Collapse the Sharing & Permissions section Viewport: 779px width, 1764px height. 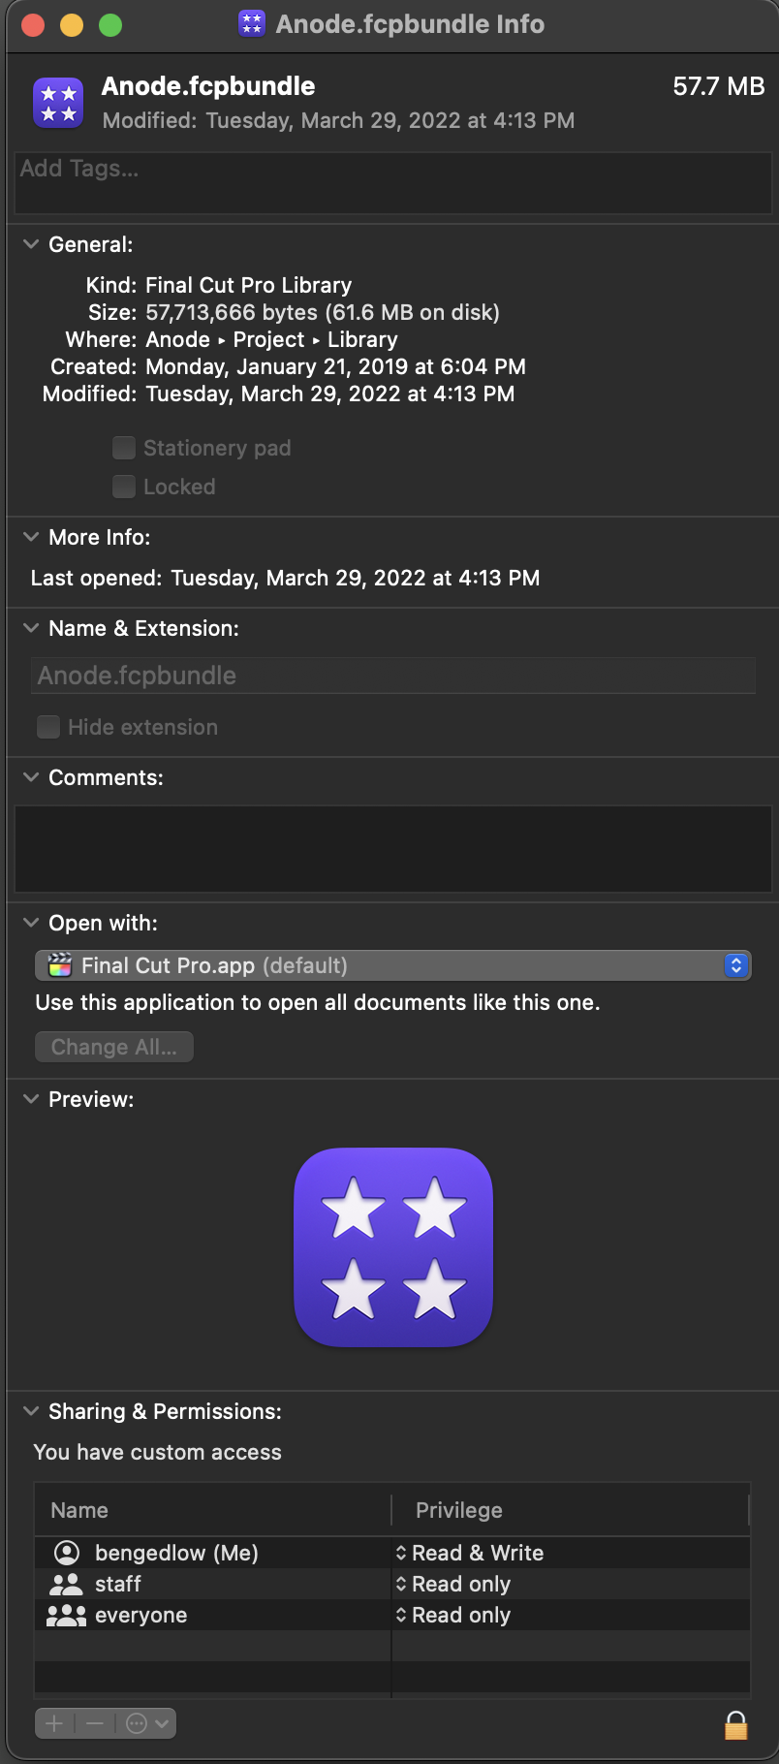click(x=31, y=1411)
